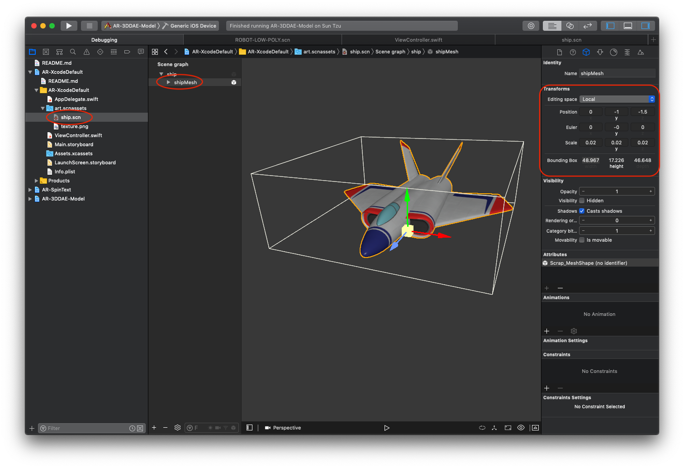Open the Debug navigator
The image size is (684, 468).
point(114,52)
